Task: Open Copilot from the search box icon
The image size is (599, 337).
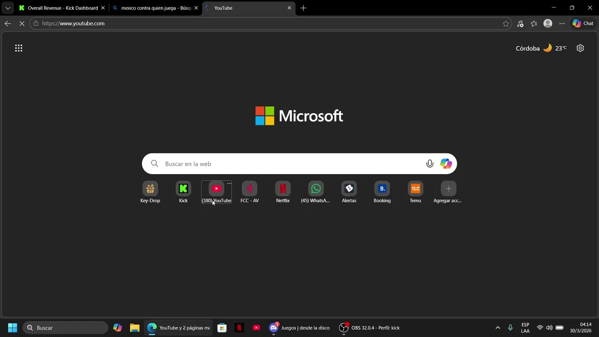Action: tap(446, 164)
